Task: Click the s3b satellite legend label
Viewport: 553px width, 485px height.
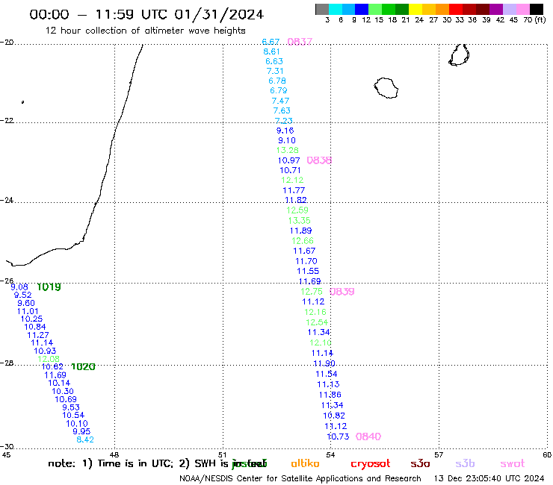Action: 465,463
